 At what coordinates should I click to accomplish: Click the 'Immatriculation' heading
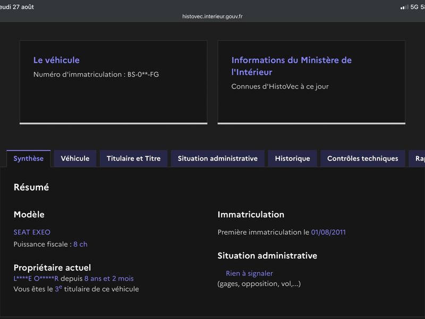pyautogui.click(x=251, y=215)
